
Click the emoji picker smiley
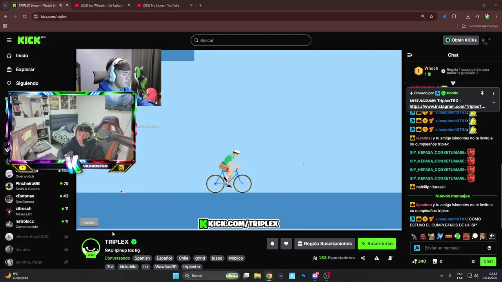coord(489,248)
